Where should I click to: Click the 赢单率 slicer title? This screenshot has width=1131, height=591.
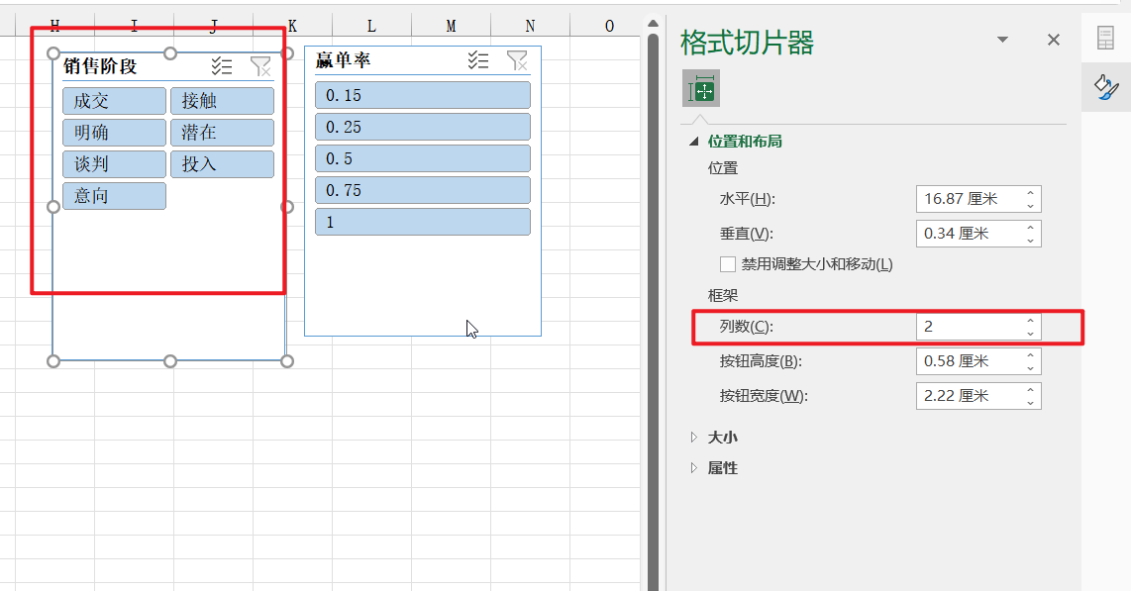[344, 59]
